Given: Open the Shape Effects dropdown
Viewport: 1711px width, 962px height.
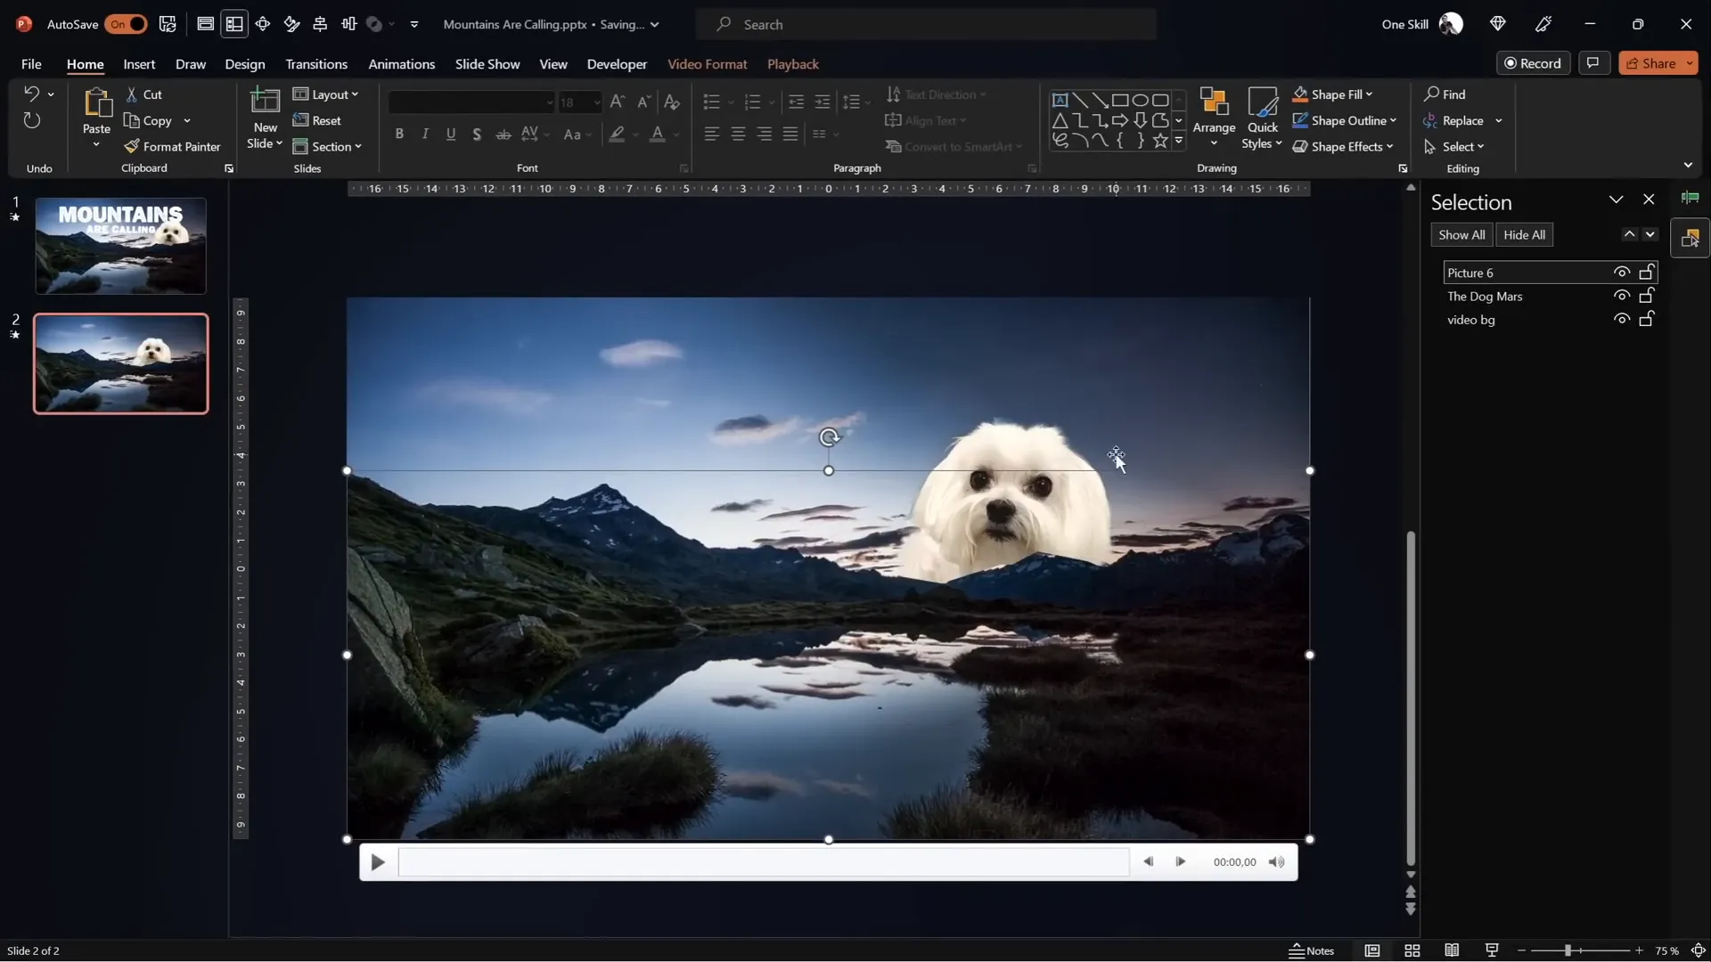Looking at the screenshot, I should pos(1343,146).
